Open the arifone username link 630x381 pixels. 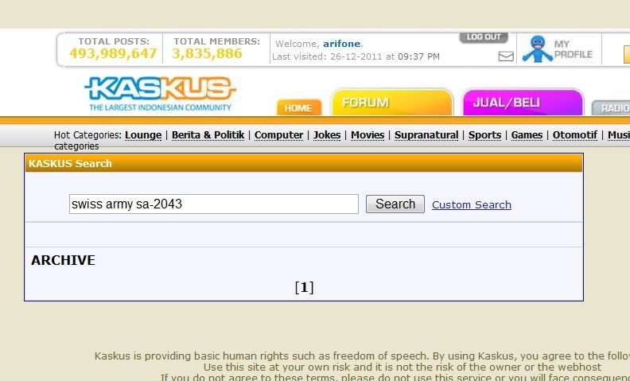pos(341,44)
